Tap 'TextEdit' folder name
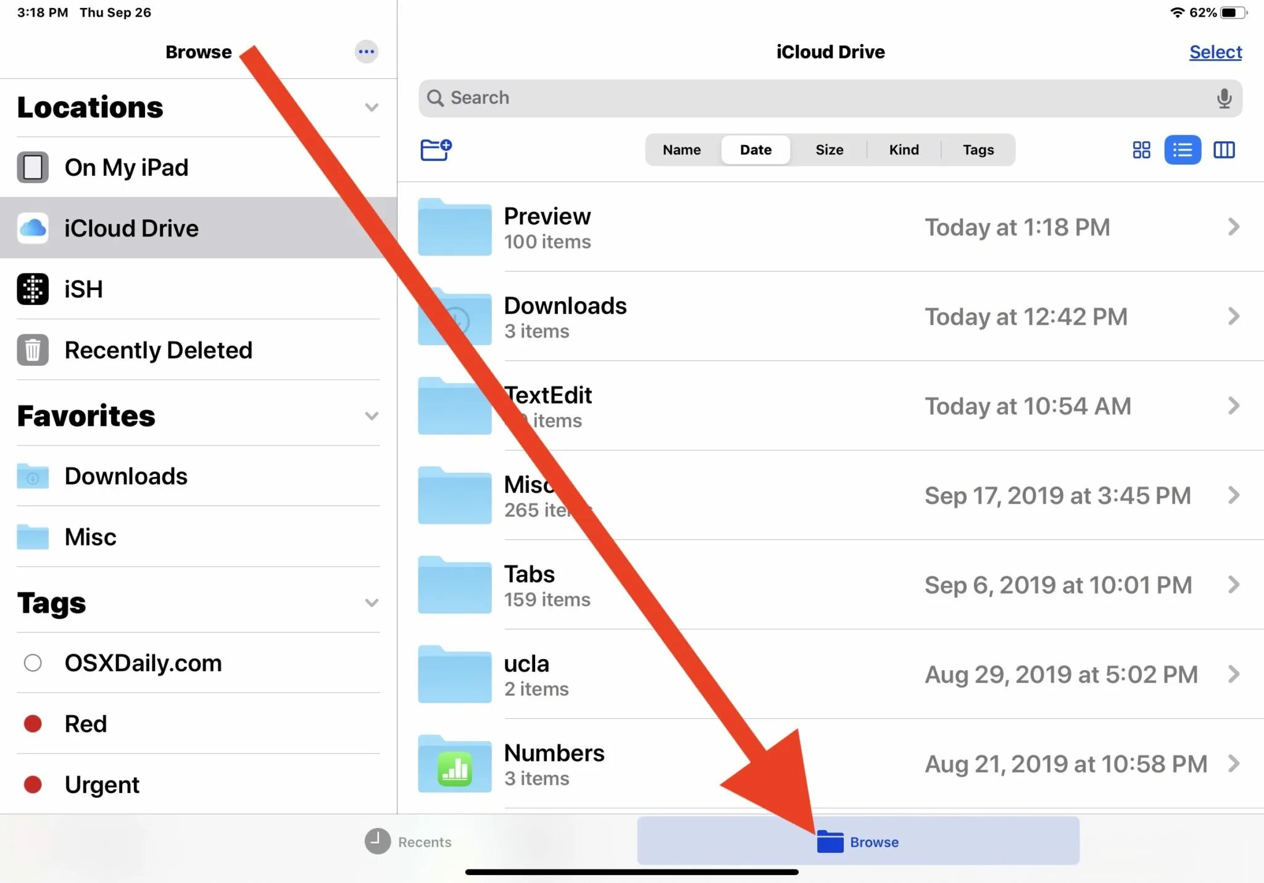 pyautogui.click(x=548, y=395)
